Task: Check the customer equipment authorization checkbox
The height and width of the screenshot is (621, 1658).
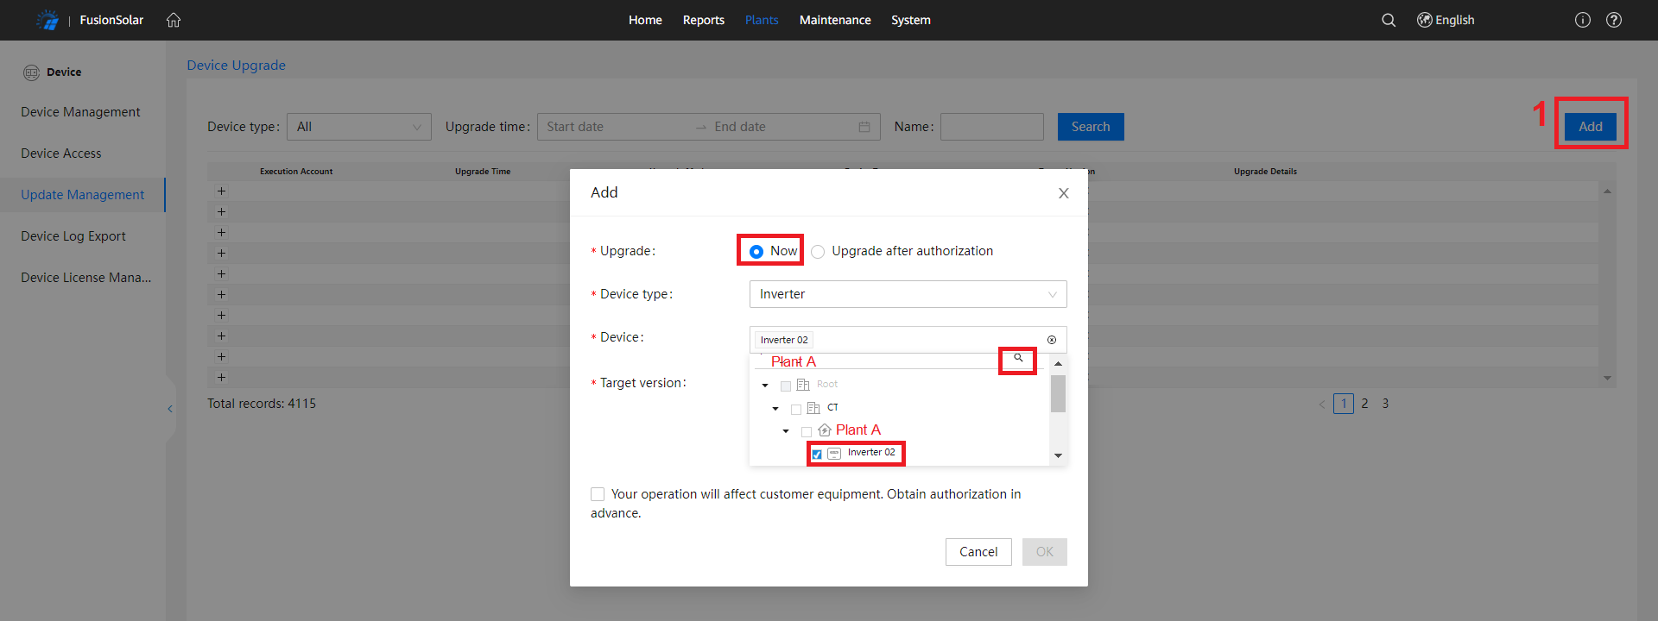Action: pos(598,494)
